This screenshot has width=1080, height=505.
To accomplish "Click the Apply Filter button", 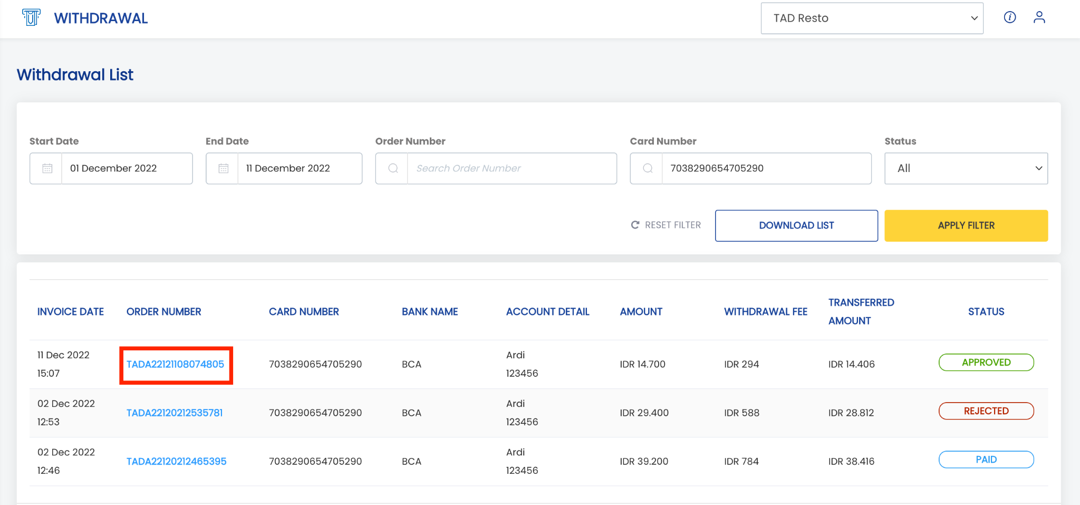I will click(966, 226).
